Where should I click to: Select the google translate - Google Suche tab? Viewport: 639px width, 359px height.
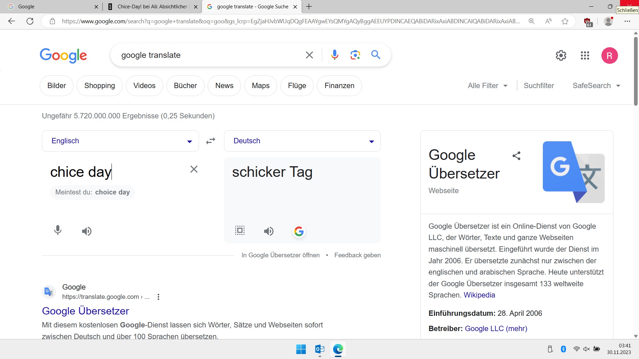point(252,7)
